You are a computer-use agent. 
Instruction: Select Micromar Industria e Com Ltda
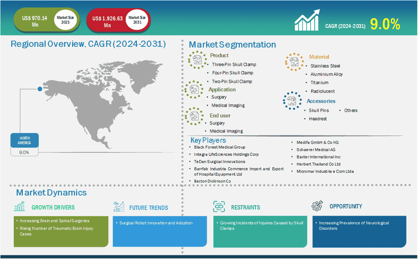(325, 171)
